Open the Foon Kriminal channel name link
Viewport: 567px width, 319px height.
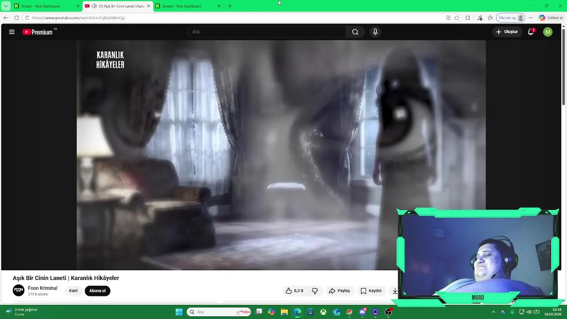[43, 288]
